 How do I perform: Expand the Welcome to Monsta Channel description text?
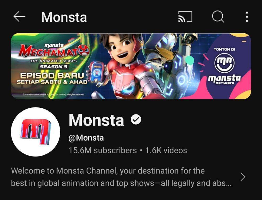pyautogui.click(x=121, y=177)
